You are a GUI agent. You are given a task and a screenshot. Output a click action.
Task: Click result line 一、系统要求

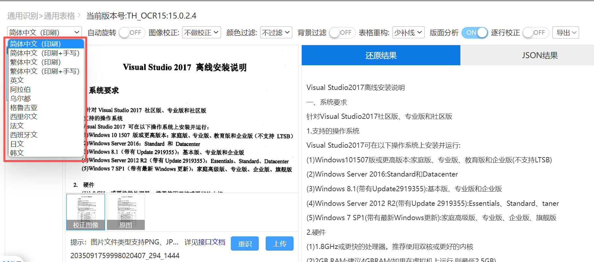pyautogui.click(x=327, y=102)
